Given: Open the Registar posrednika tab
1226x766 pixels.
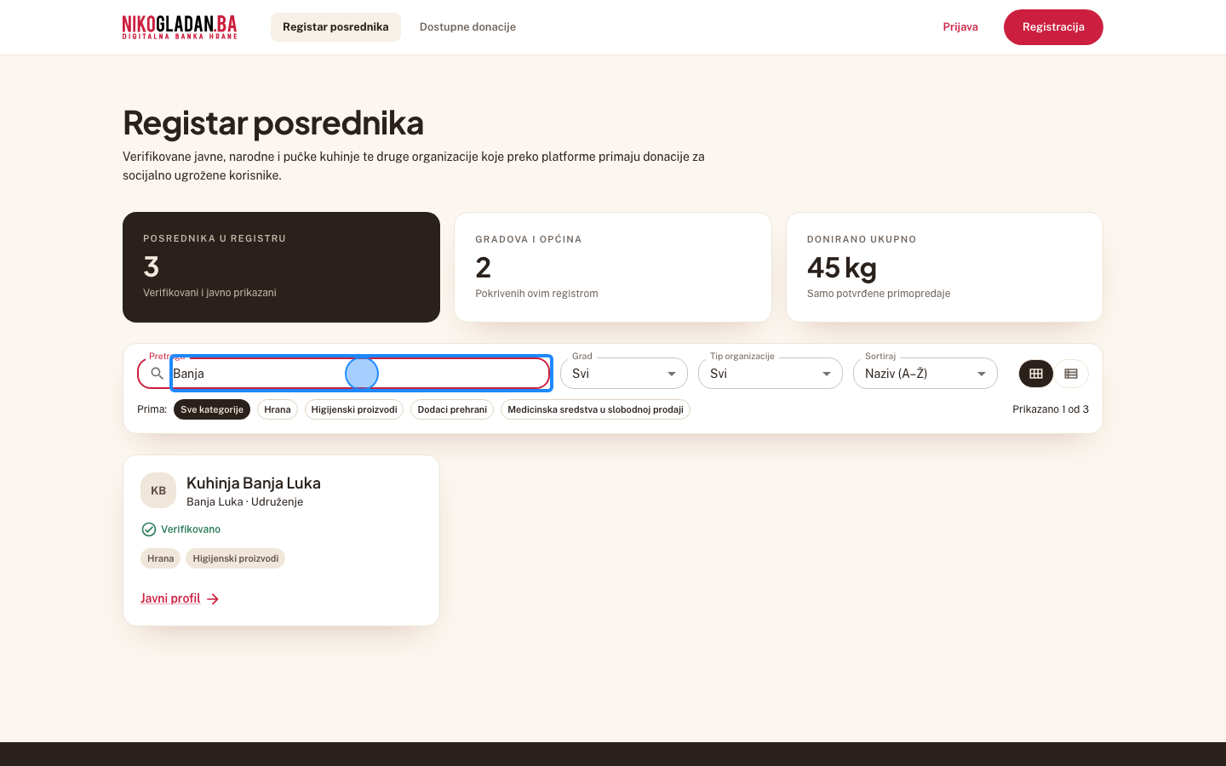Looking at the screenshot, I should tap(335, 27).
